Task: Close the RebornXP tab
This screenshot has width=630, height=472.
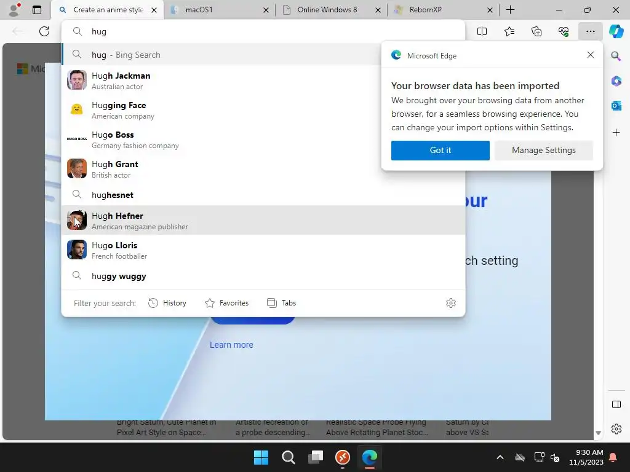Action: 490,10
